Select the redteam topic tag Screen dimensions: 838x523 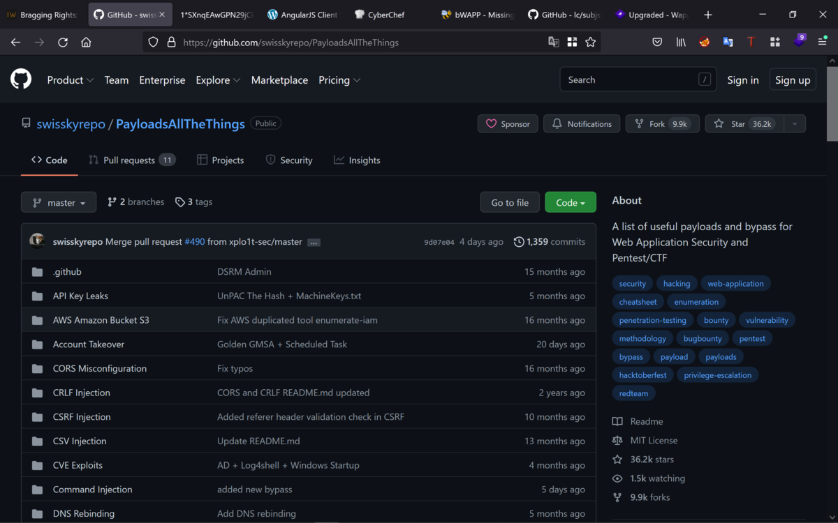tap(633, 393)
